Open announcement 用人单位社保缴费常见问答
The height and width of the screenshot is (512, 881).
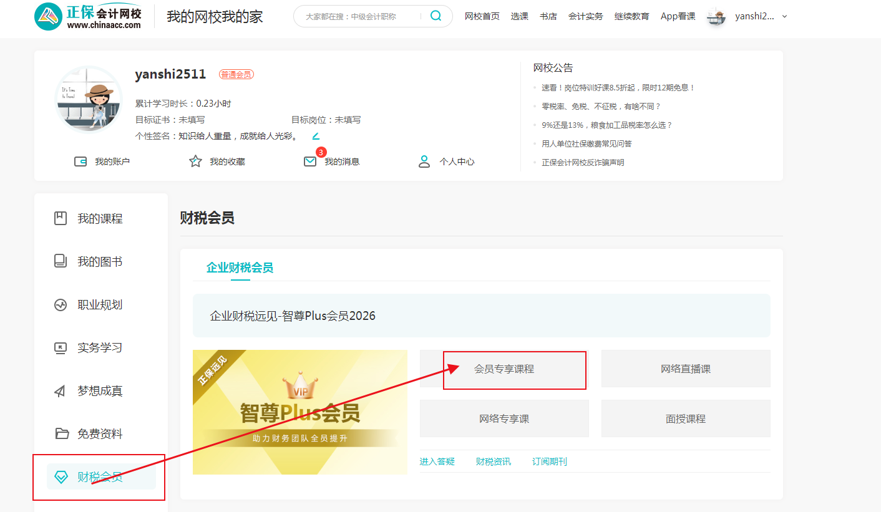click(587, 144)
